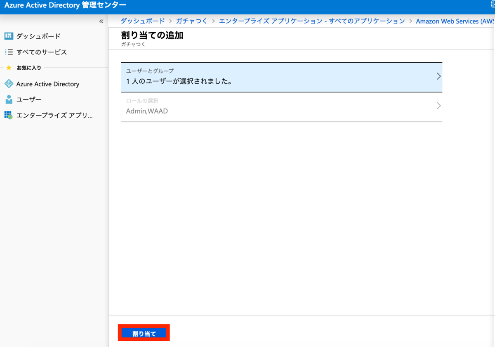Open Amazon Web Services breadcrumb link
This screenshot has height=347, width=495.
[x=455, y=21]
